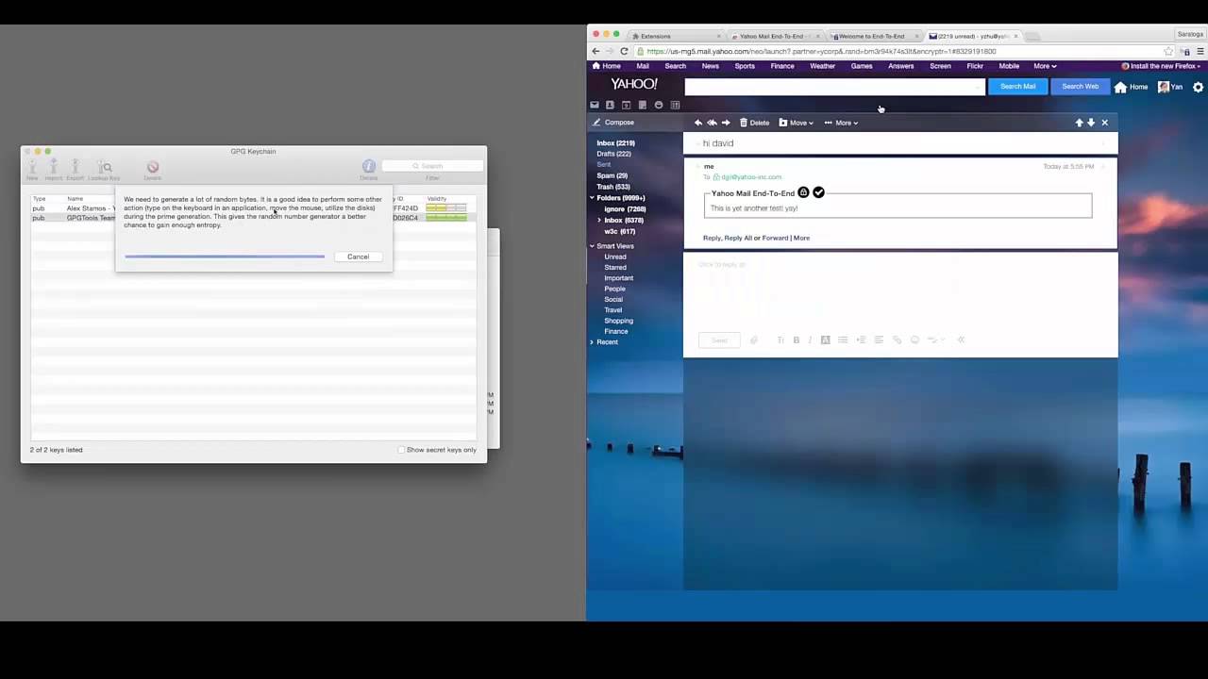Click the Reply All double-arrow icon

tap(712, 123)
